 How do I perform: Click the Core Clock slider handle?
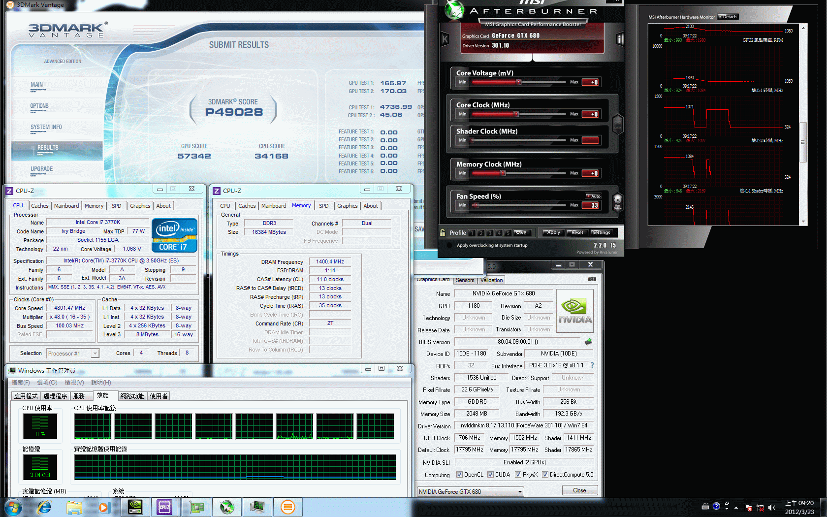pyautogui.click(x=516, y=114)
